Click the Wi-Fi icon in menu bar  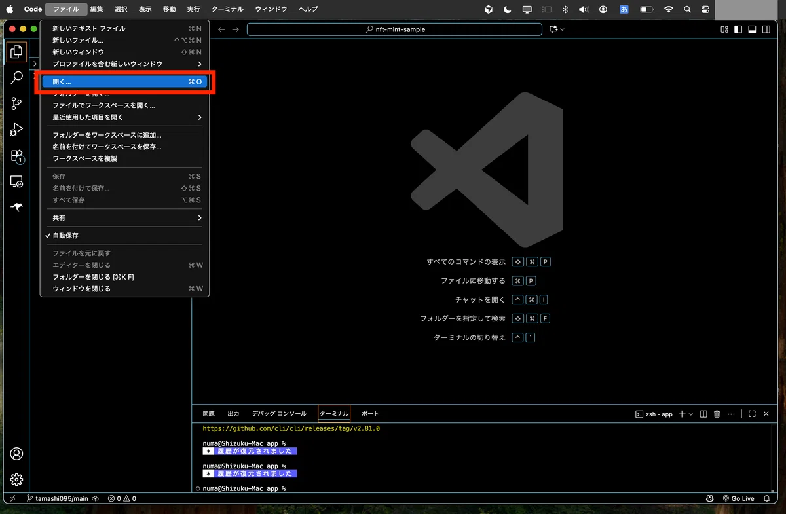click(x=669, y=9)
